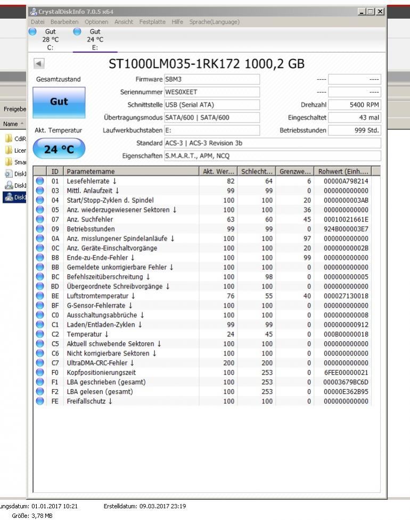This screenshot has height=520, width=410.
Task: Click the Schlecht... column header
Action: coord(257,171)
